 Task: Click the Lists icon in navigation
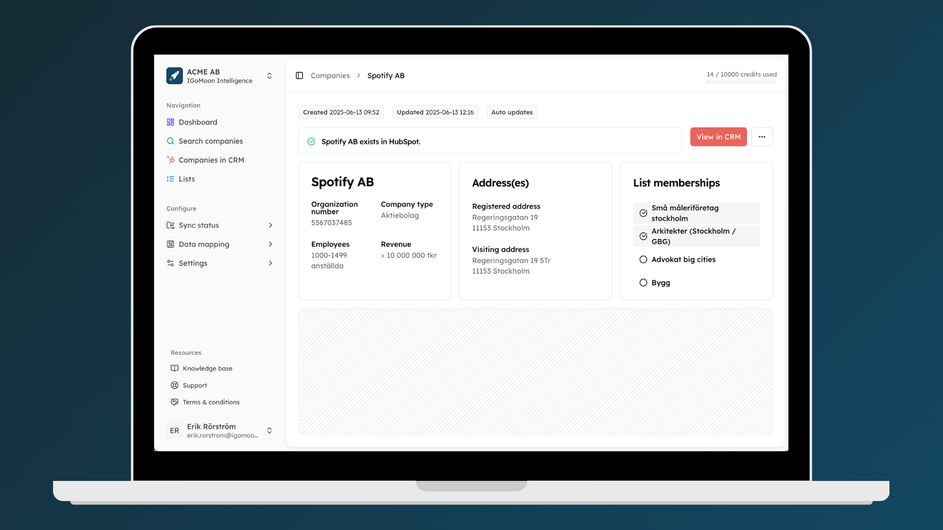point(170,179)
